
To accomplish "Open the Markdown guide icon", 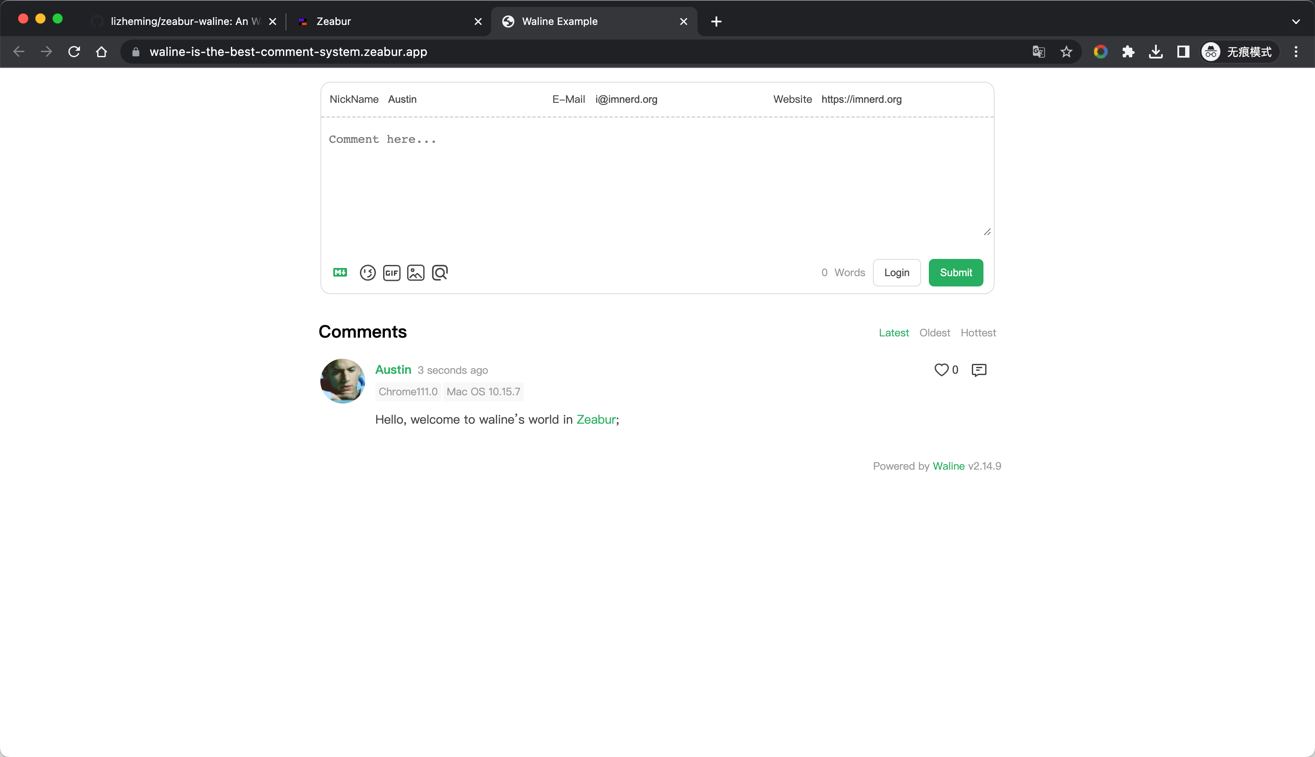I will (340, 272).
